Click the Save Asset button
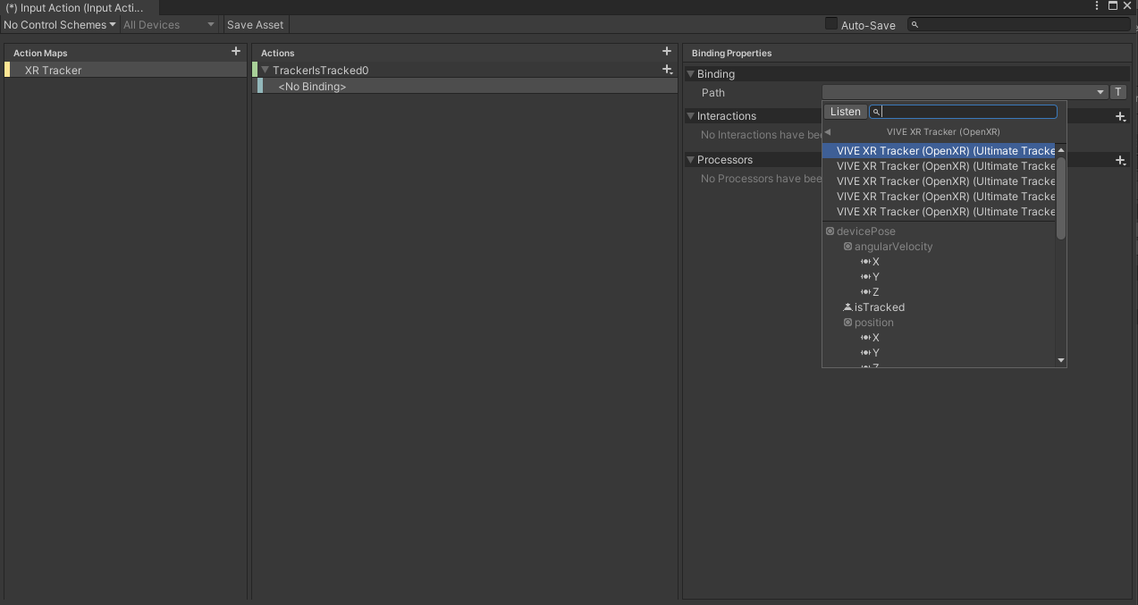Screen dimensions: 1138x605 pos(255,25)
